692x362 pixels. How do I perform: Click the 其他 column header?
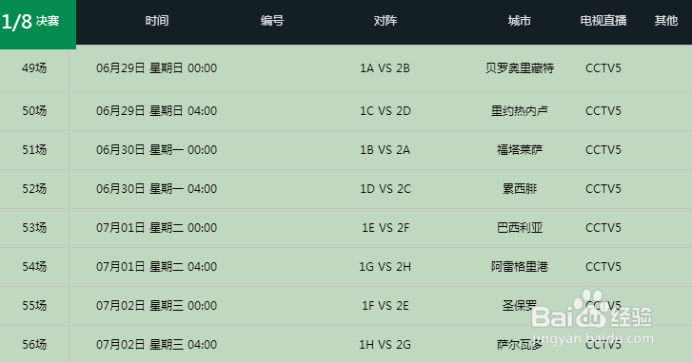point(666,21)
